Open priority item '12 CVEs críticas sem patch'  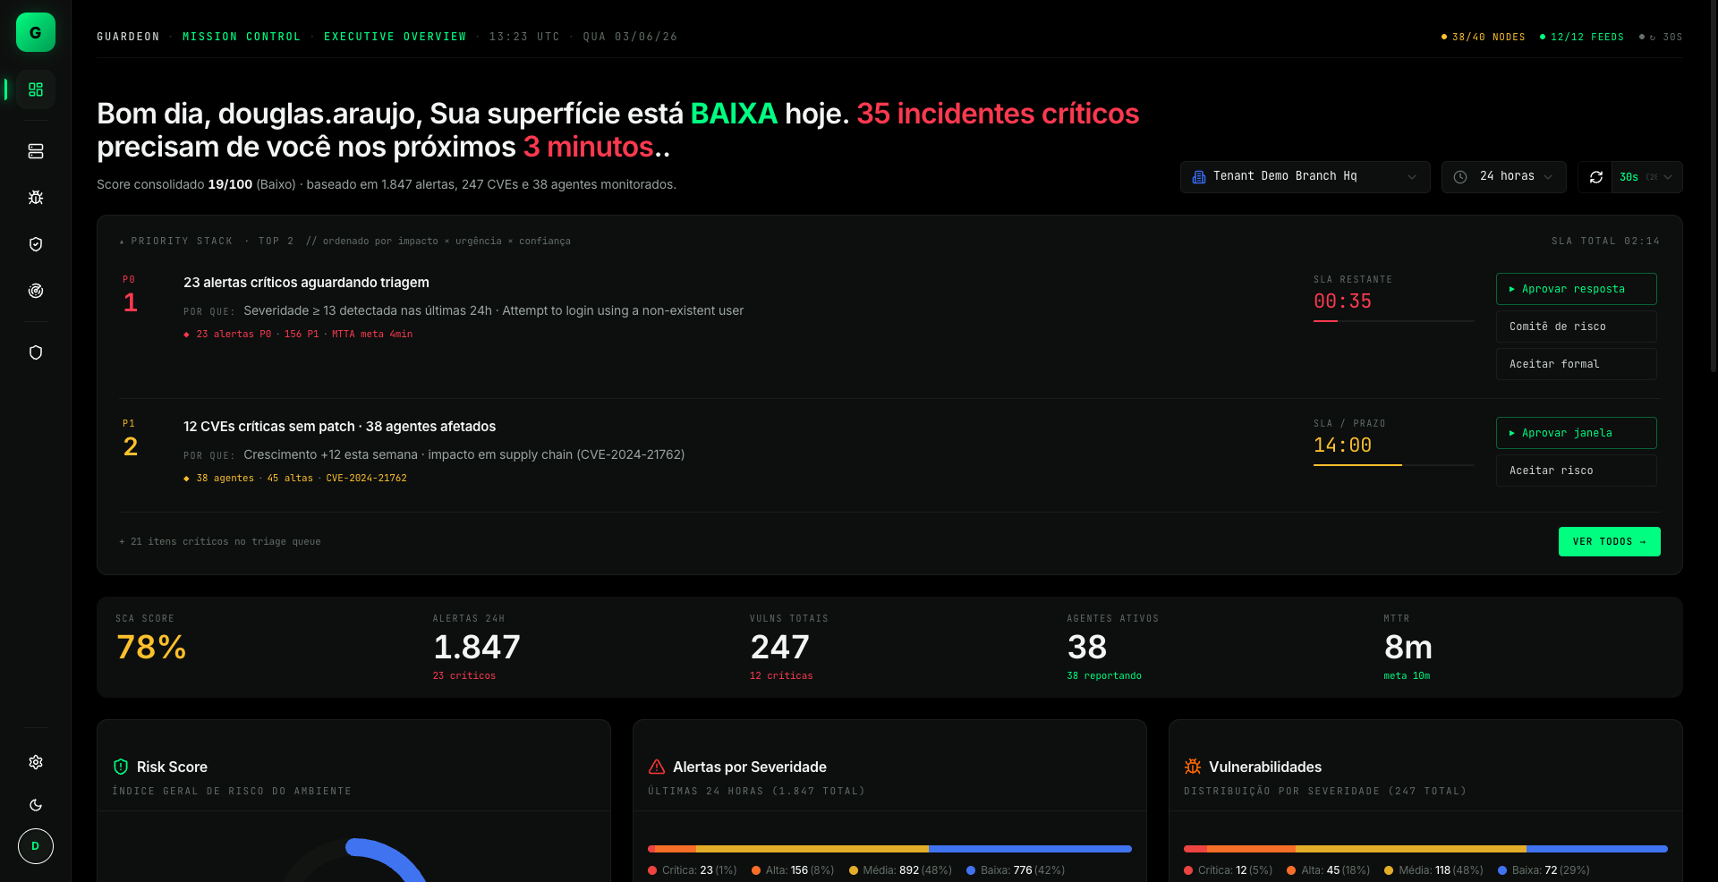(339, 427)
